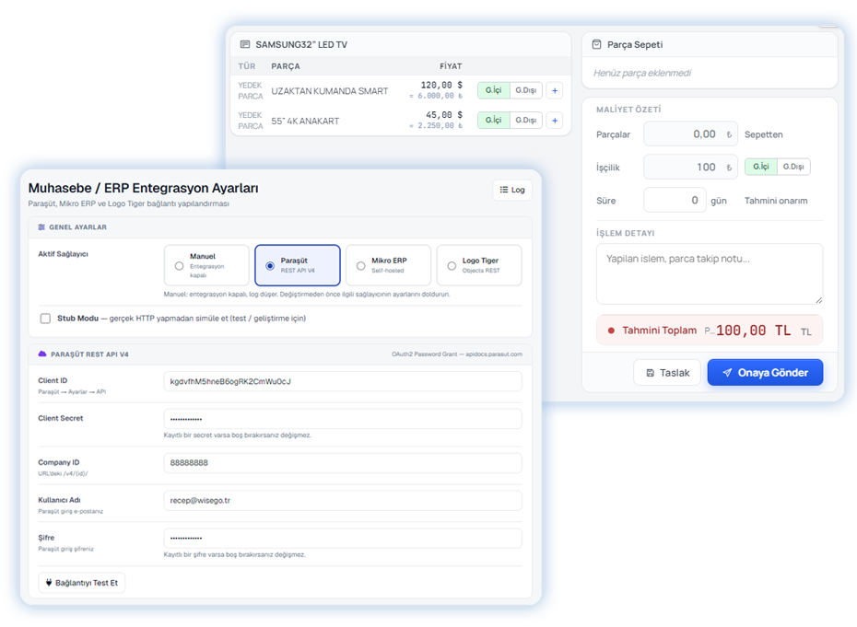Viewport: 857px width, 627px height.
Task: Set İşçilik warranty to G.İçi
Action: [x=761, y=167]
